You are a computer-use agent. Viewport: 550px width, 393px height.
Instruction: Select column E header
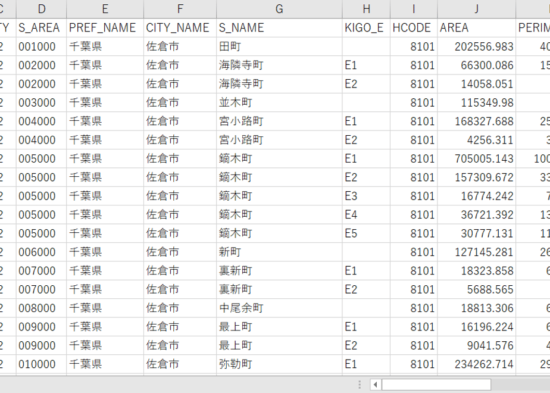tap(105, 9)
